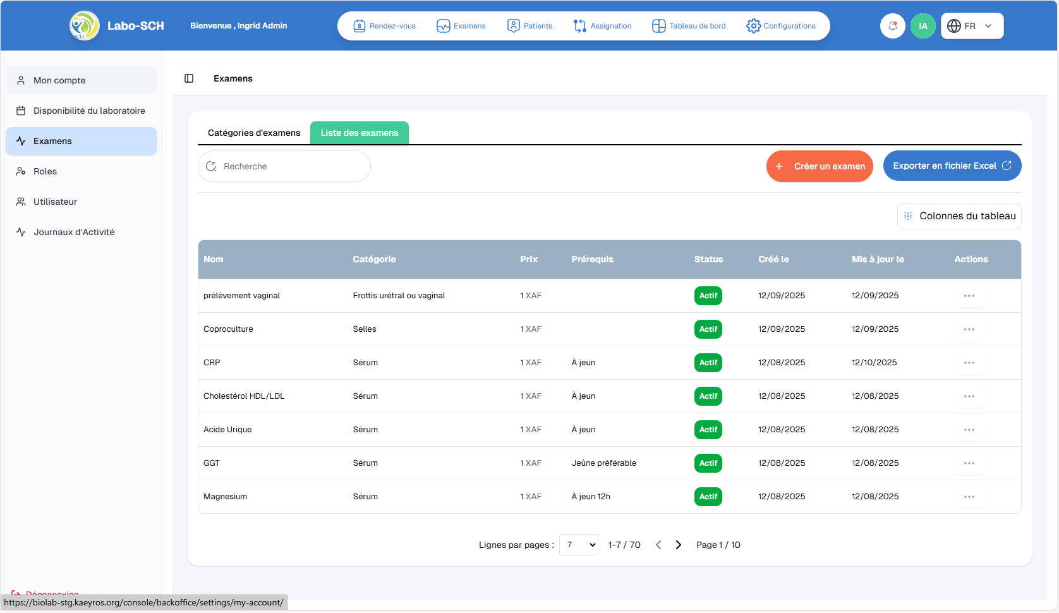
Task: Open the IA user avatar
Action: 923,26
